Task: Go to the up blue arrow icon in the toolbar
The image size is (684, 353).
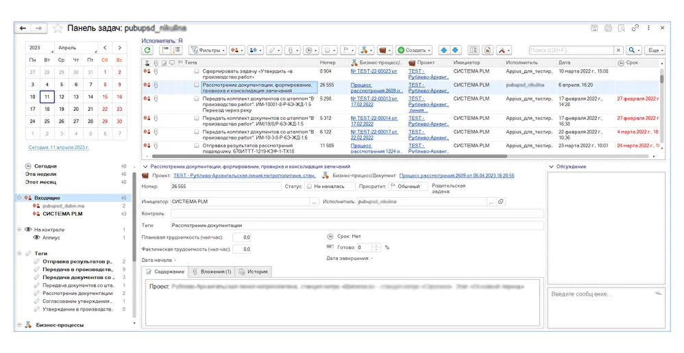Action: [x=444, y=51]
